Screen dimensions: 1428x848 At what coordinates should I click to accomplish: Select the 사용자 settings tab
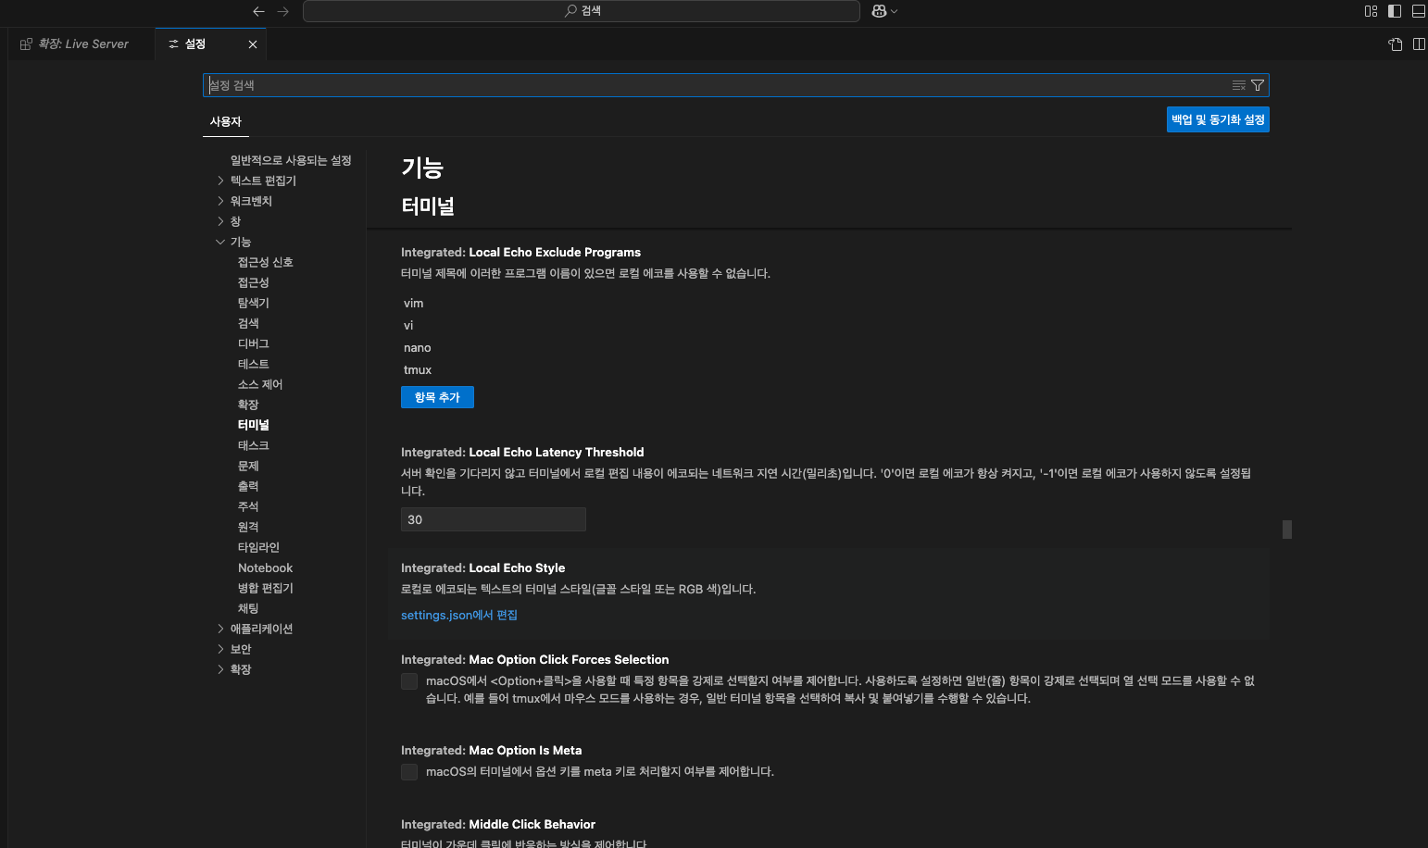click(x=225, y=121)
